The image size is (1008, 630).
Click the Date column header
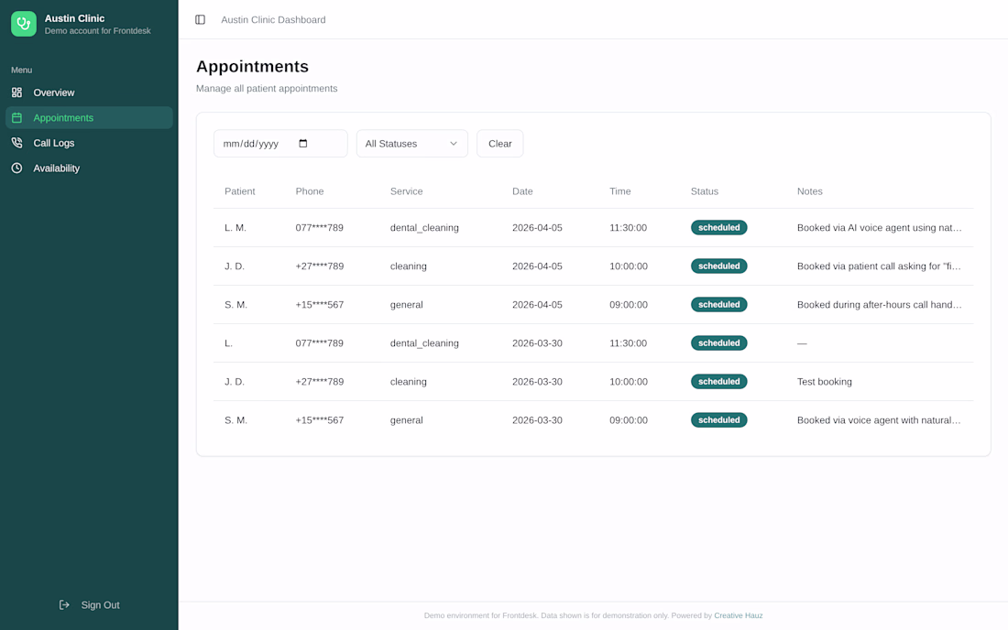522,191
